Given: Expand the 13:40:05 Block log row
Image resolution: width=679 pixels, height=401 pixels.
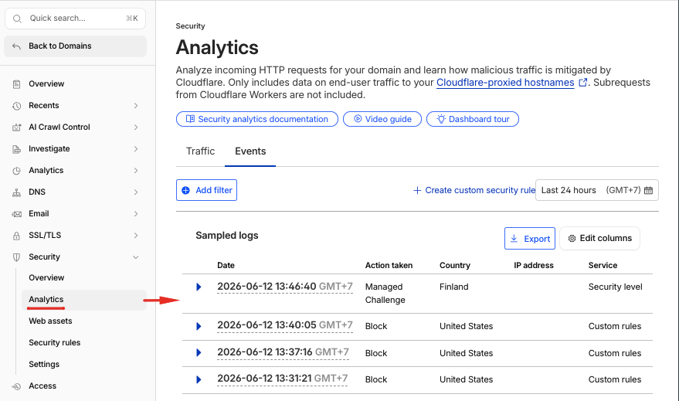Looking at the screenshot, I should [x=199, y=326].
